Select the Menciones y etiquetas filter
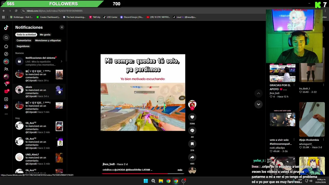The width and height of the screenshot is (329, 185). point(48,40)
